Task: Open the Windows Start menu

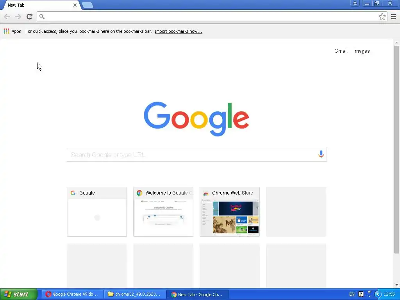Action: (x=19, y=294)
